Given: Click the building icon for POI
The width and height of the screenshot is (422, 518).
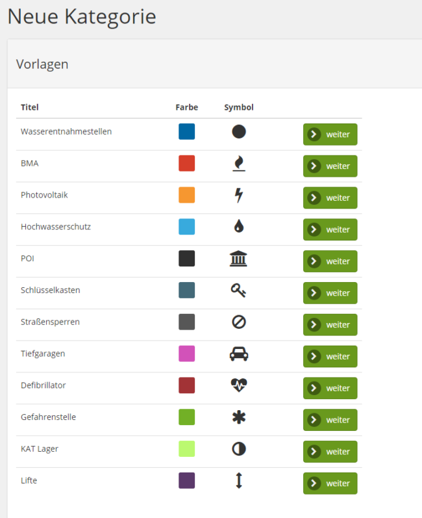Looking at the screenshot, I should [x=239, y=259].
